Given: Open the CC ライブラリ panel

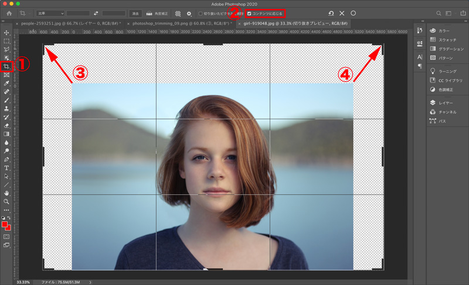Looking at the screenshot, I should coord(446,80).
